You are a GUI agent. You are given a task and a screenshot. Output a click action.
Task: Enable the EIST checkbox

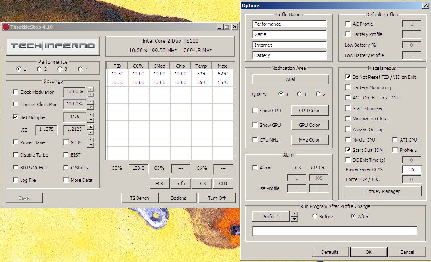[x=66, y=154]
